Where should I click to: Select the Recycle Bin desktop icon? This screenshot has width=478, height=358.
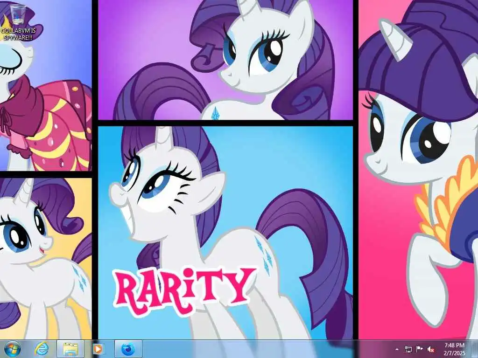[18, 14]
